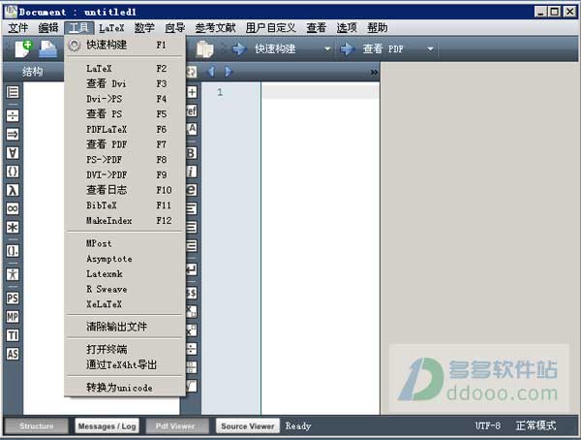Viewport: 581px width, 440px height.
Task: Click the ref reference icon
Action: 191,110
